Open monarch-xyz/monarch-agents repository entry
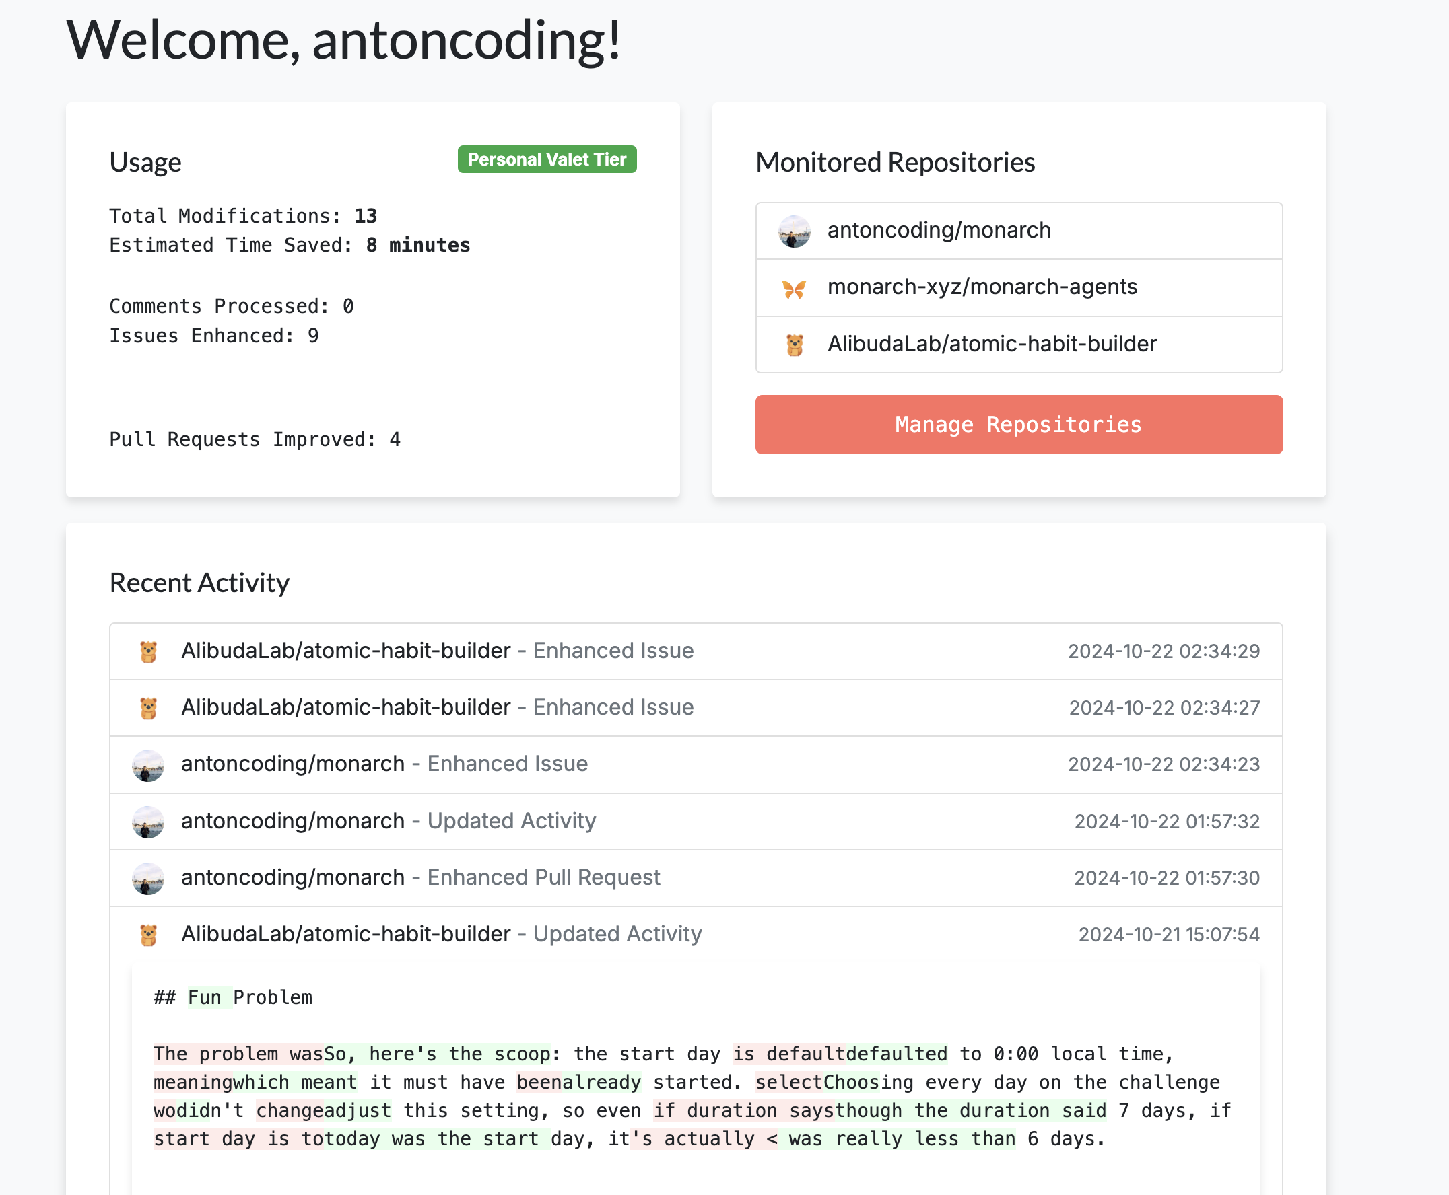 click(982, 287)
